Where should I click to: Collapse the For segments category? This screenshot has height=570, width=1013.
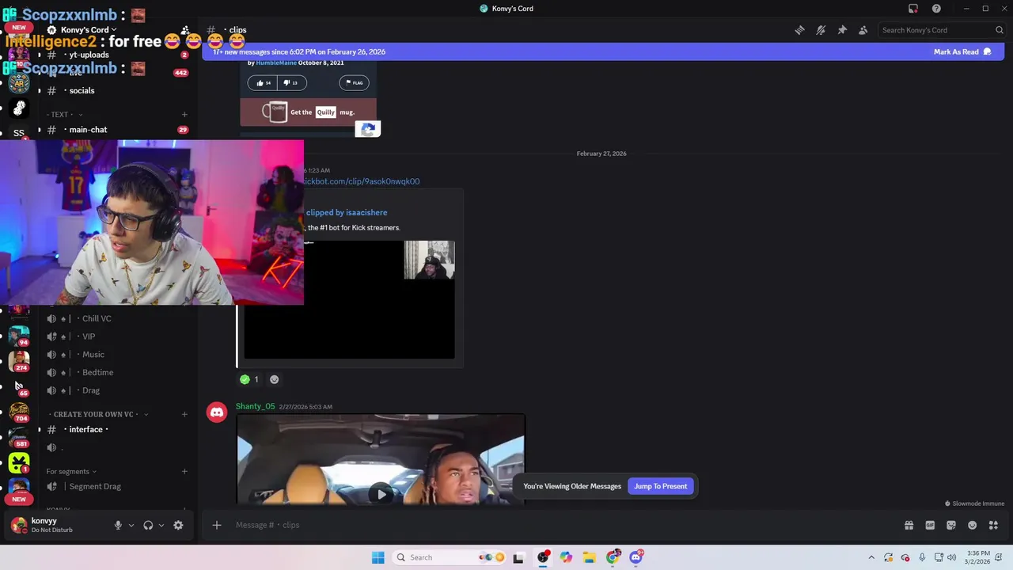tap(71, 472)
